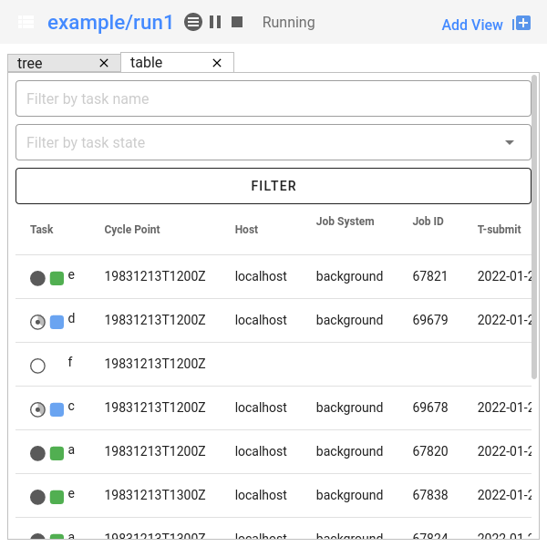The width and height of the screenshot is (547, 547).
Task: Open the Add View link
Action: click(x=471, y=25)
